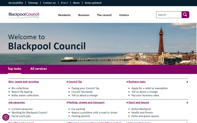
Task: Click chevron beside Business rates heading
Action: [187, 82]
